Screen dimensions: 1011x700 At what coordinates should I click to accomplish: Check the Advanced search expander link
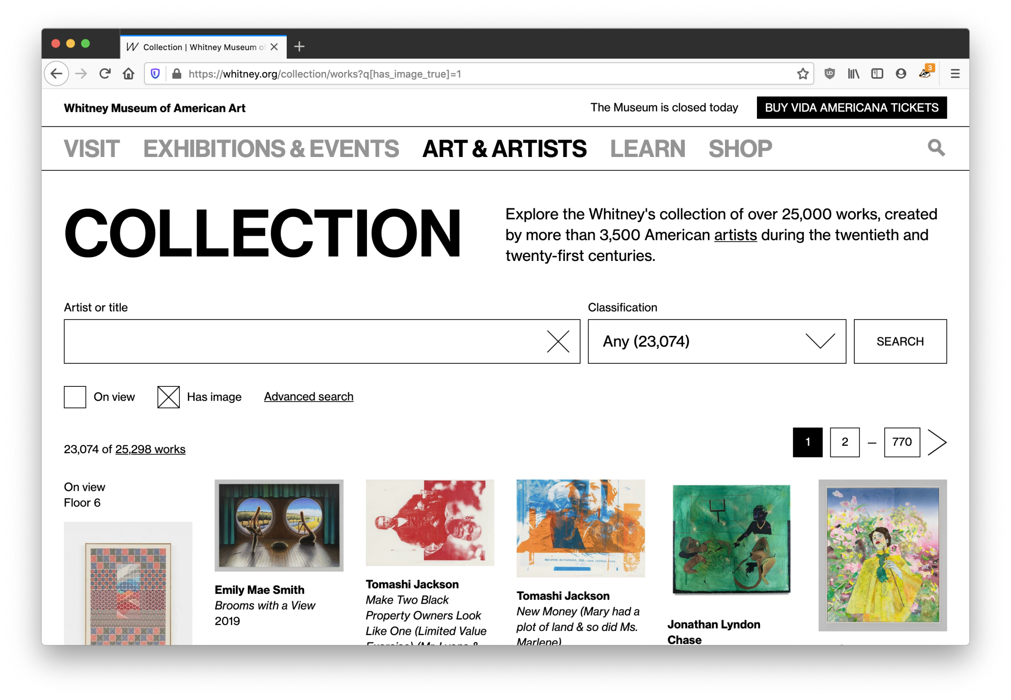point(308,396)
